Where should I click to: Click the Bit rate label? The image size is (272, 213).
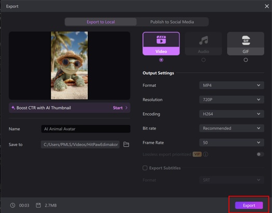(149, 128)
